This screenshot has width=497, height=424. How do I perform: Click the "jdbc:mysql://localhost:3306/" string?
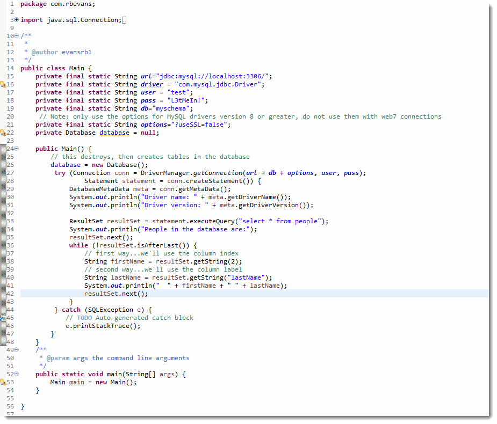point(212,76)
